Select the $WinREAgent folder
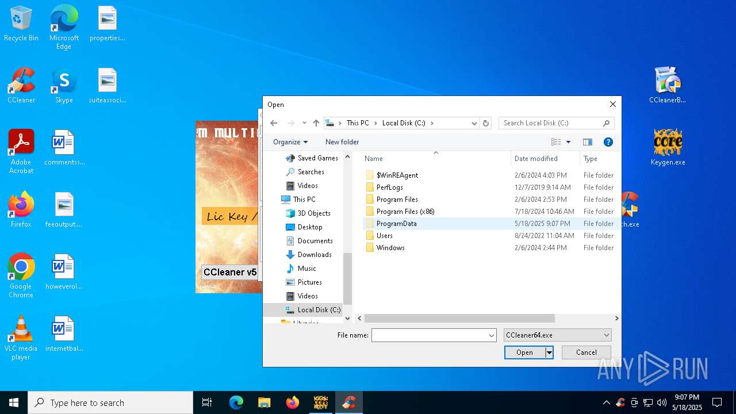Image resolution: width=736 pixels, height=414 pixels. pyautogui.click(x=397, y=175)
